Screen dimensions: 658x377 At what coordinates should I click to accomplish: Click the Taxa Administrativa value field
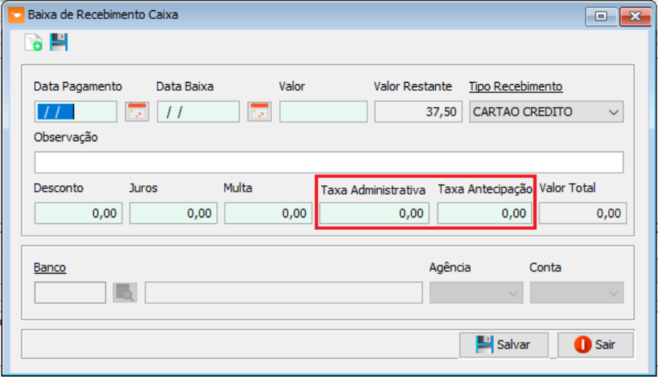(374, 213)
